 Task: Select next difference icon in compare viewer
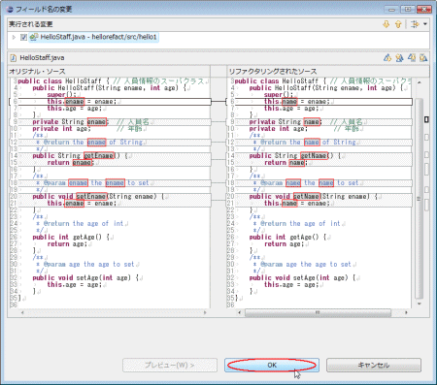click(x=387, y=58)
